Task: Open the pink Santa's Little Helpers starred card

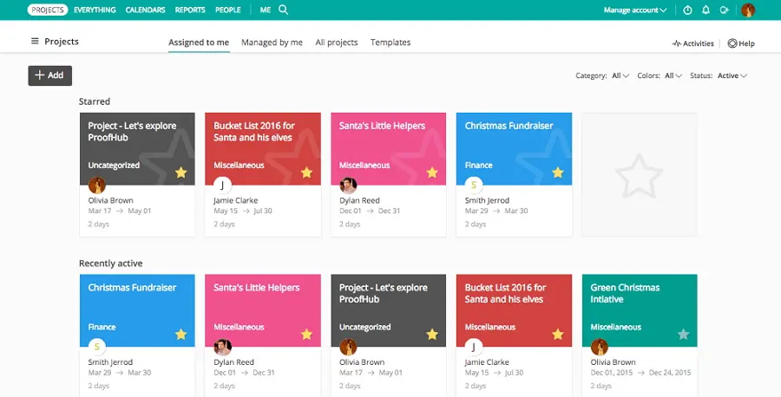Action: 389,174
